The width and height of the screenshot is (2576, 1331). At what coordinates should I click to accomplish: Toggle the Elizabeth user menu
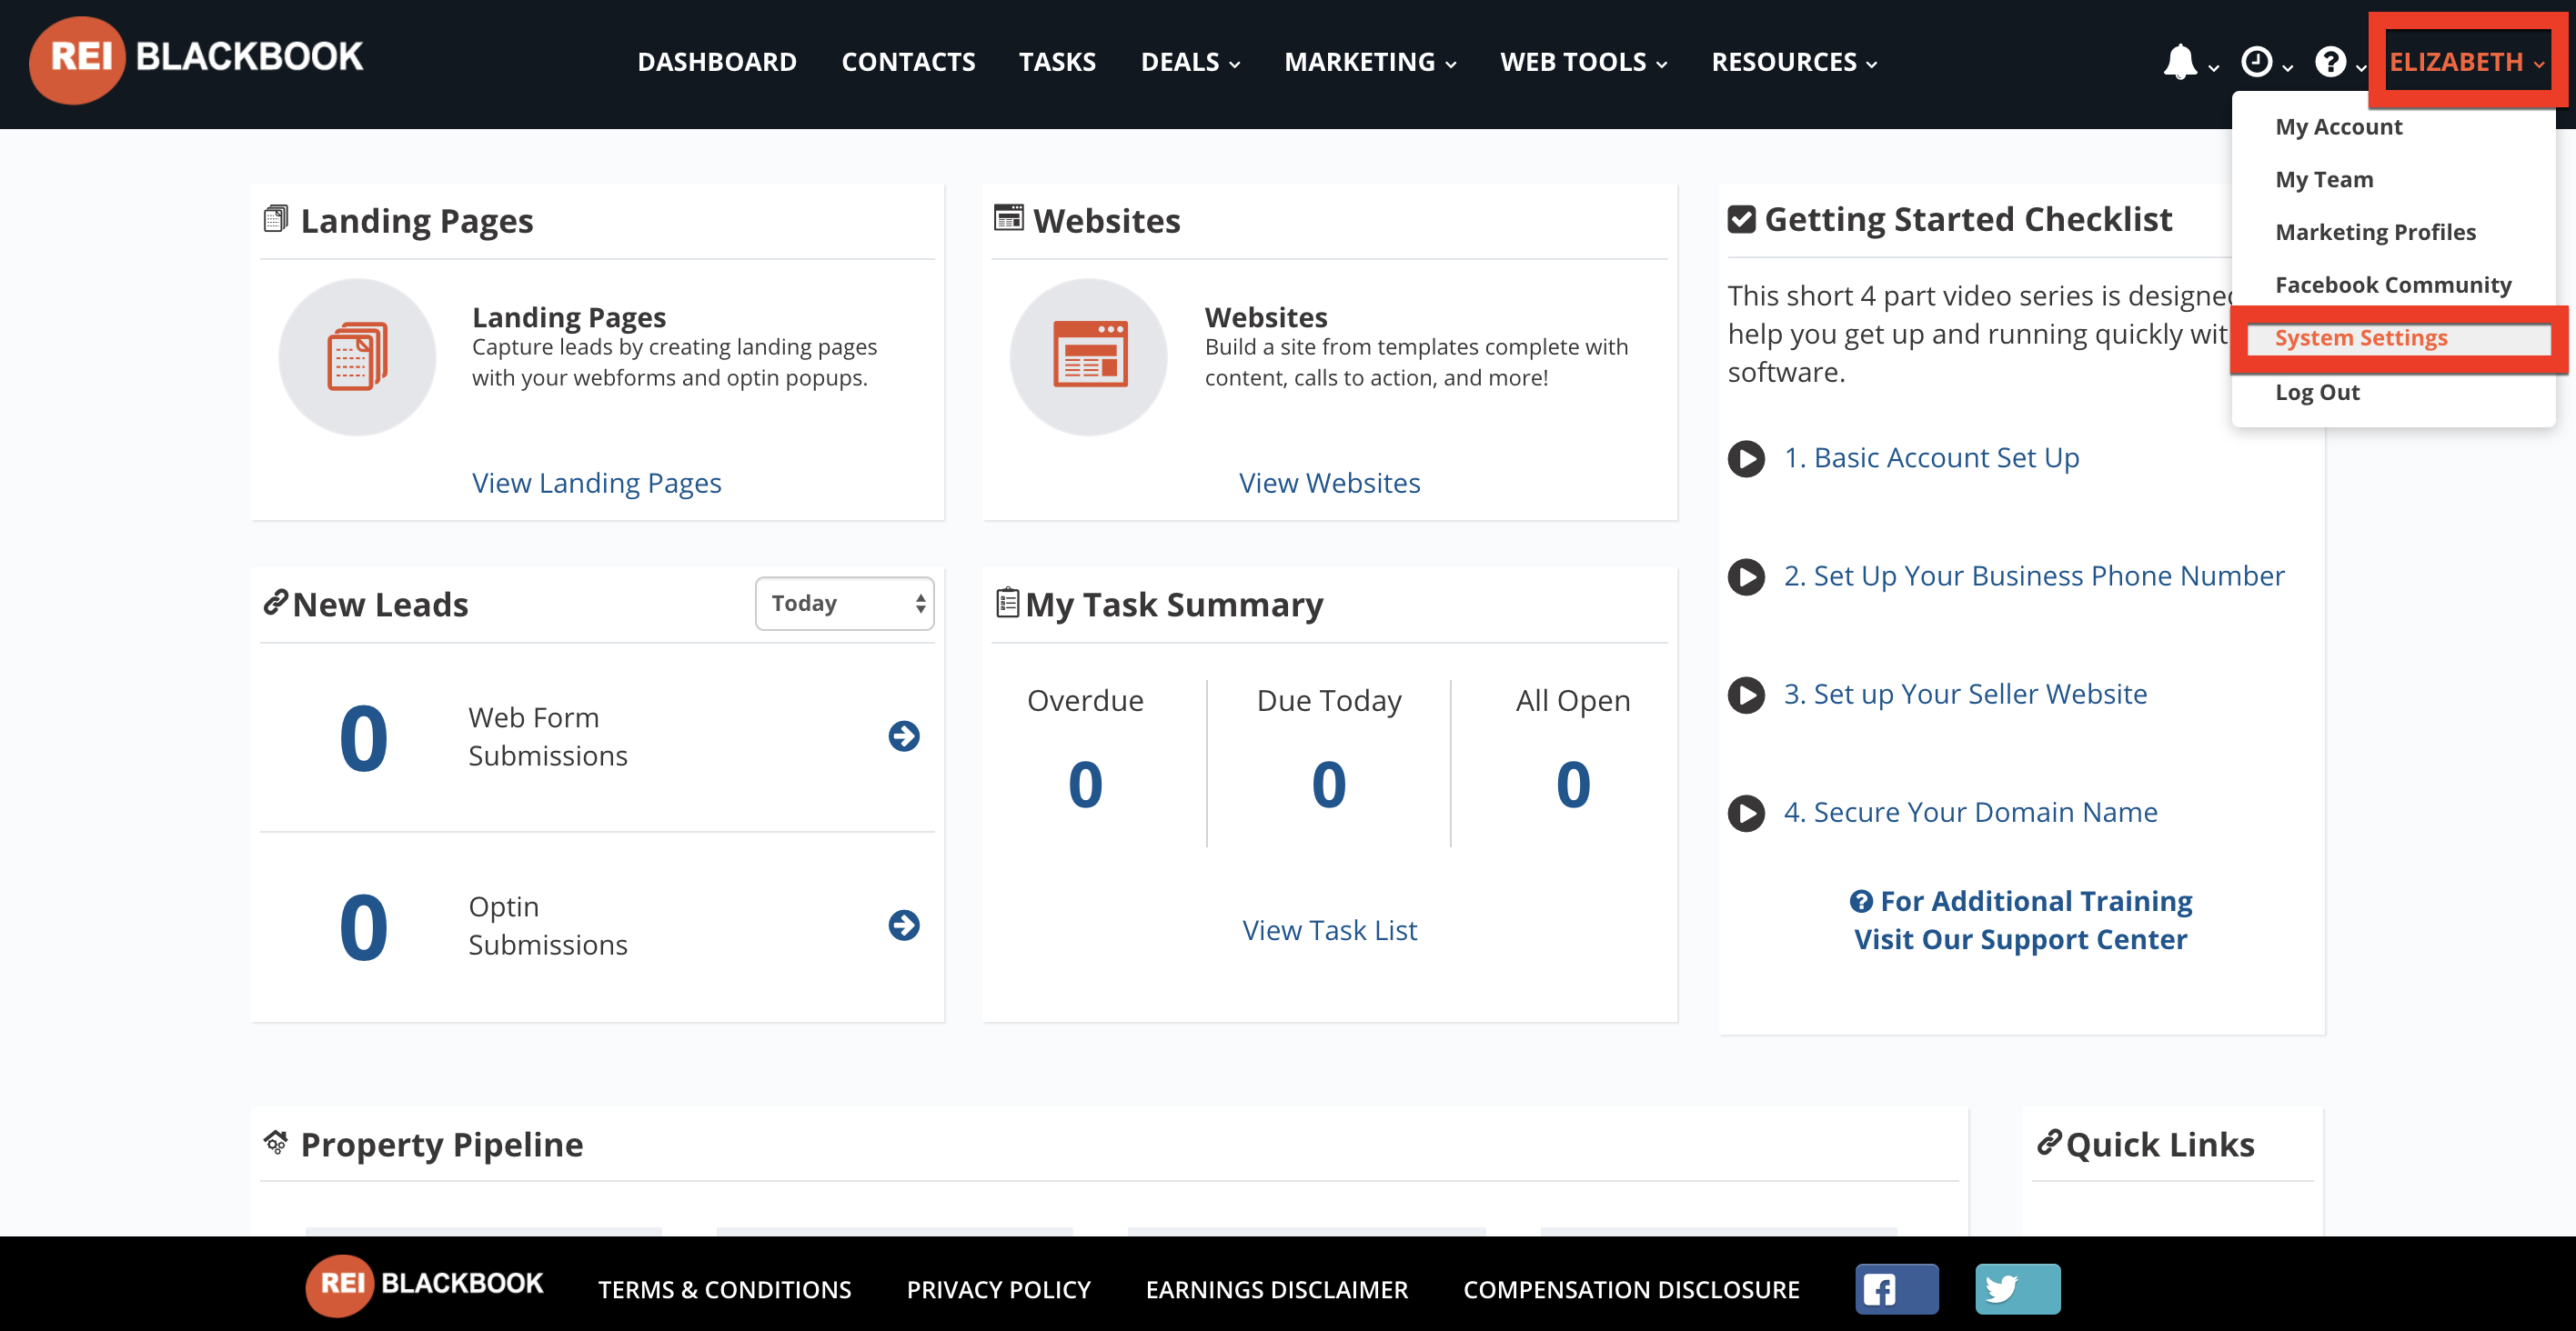pos(2467,62)
